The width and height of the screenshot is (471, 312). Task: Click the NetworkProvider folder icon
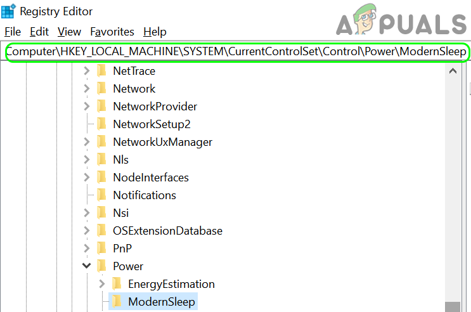pyautogui.click(x=101, y=106)
